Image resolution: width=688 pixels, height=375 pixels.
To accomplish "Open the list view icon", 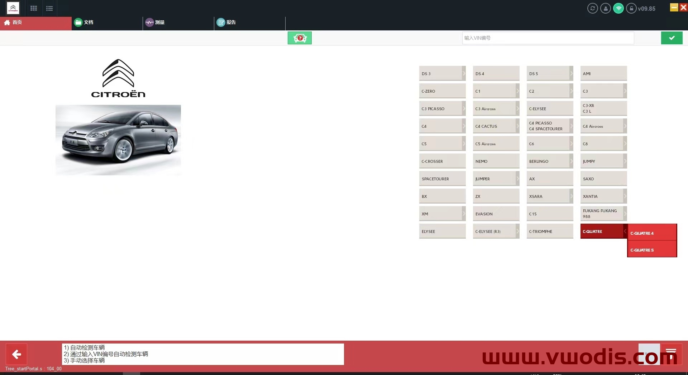I will 49,8.
